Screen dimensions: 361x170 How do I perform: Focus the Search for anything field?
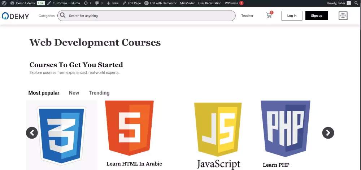click(147, 16)
